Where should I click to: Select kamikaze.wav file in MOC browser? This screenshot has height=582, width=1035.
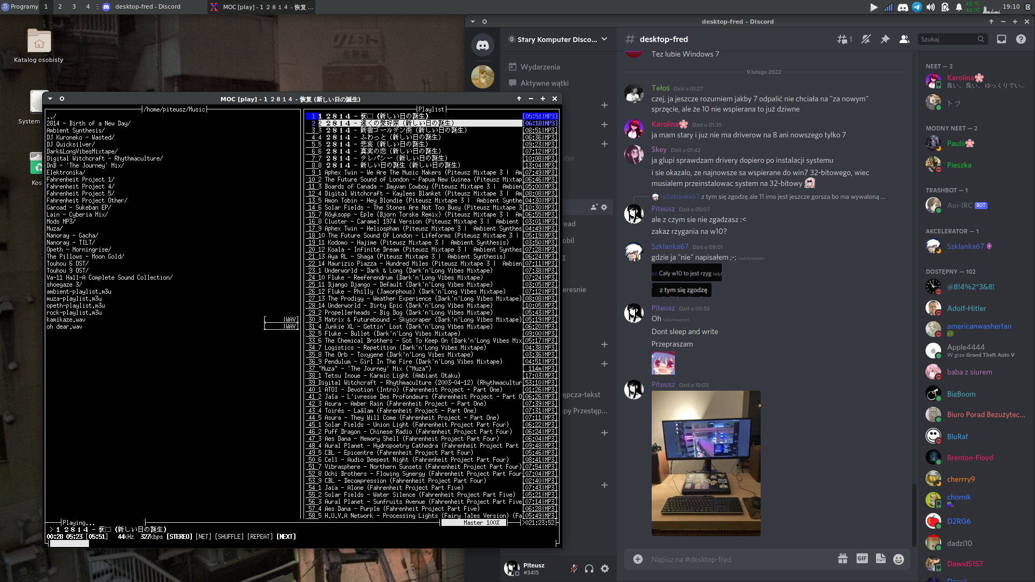[66, 320]
